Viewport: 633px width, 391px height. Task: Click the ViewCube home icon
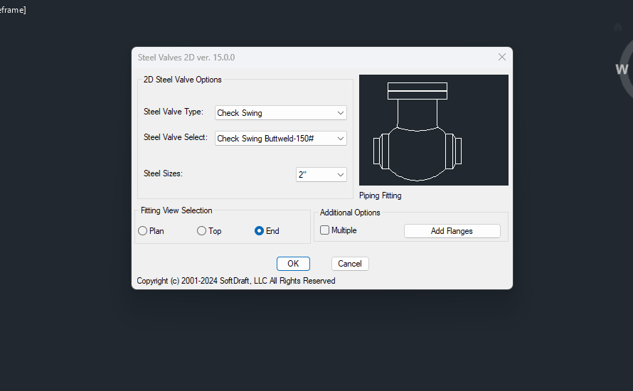tap(618, 27)
